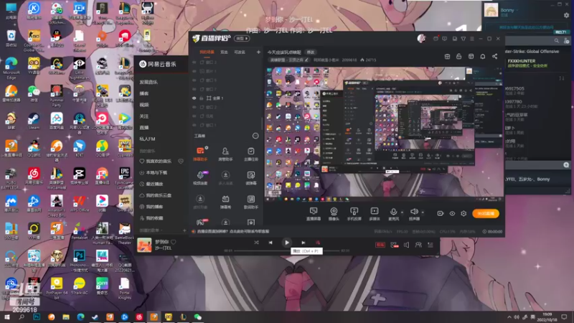574x323 pixels.
Task: Open the Steam desktop shortcut
Action: tap(34, 121)
